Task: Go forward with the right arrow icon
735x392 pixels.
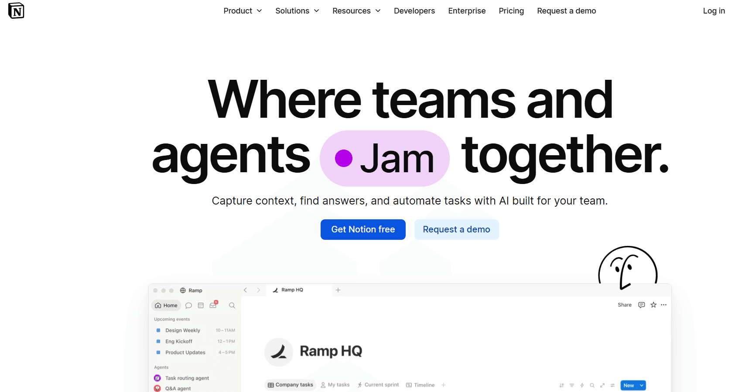Action: [259, 290]
